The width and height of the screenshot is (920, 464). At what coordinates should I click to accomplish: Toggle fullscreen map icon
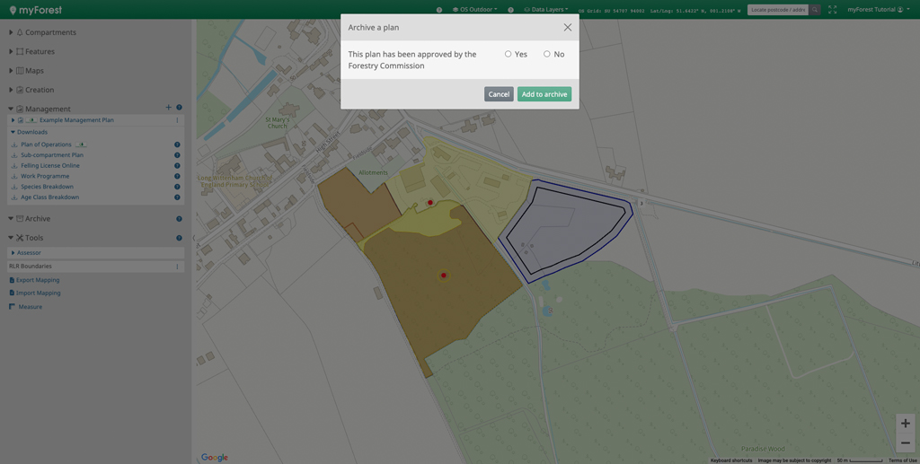point(832,10)
